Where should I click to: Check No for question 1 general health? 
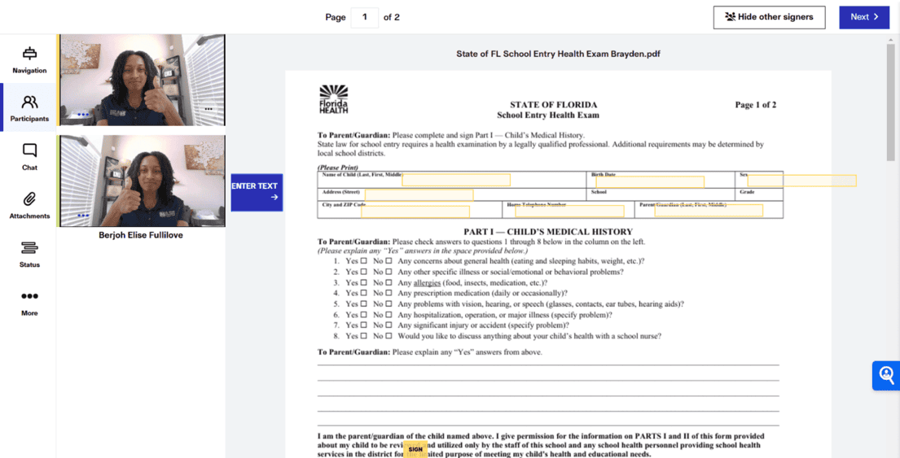point(389,261)
